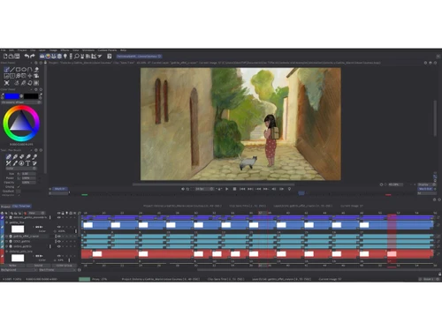Hide the gatito_effet_crayon layer
Viewport: 442px width, 331px height.
tap(58, 237)
